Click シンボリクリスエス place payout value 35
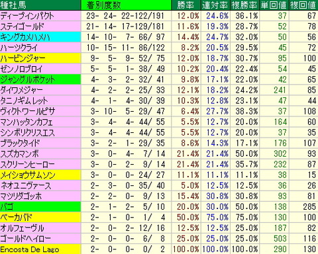The width and height of the screenshot is (318, 254). click(311, 132)
